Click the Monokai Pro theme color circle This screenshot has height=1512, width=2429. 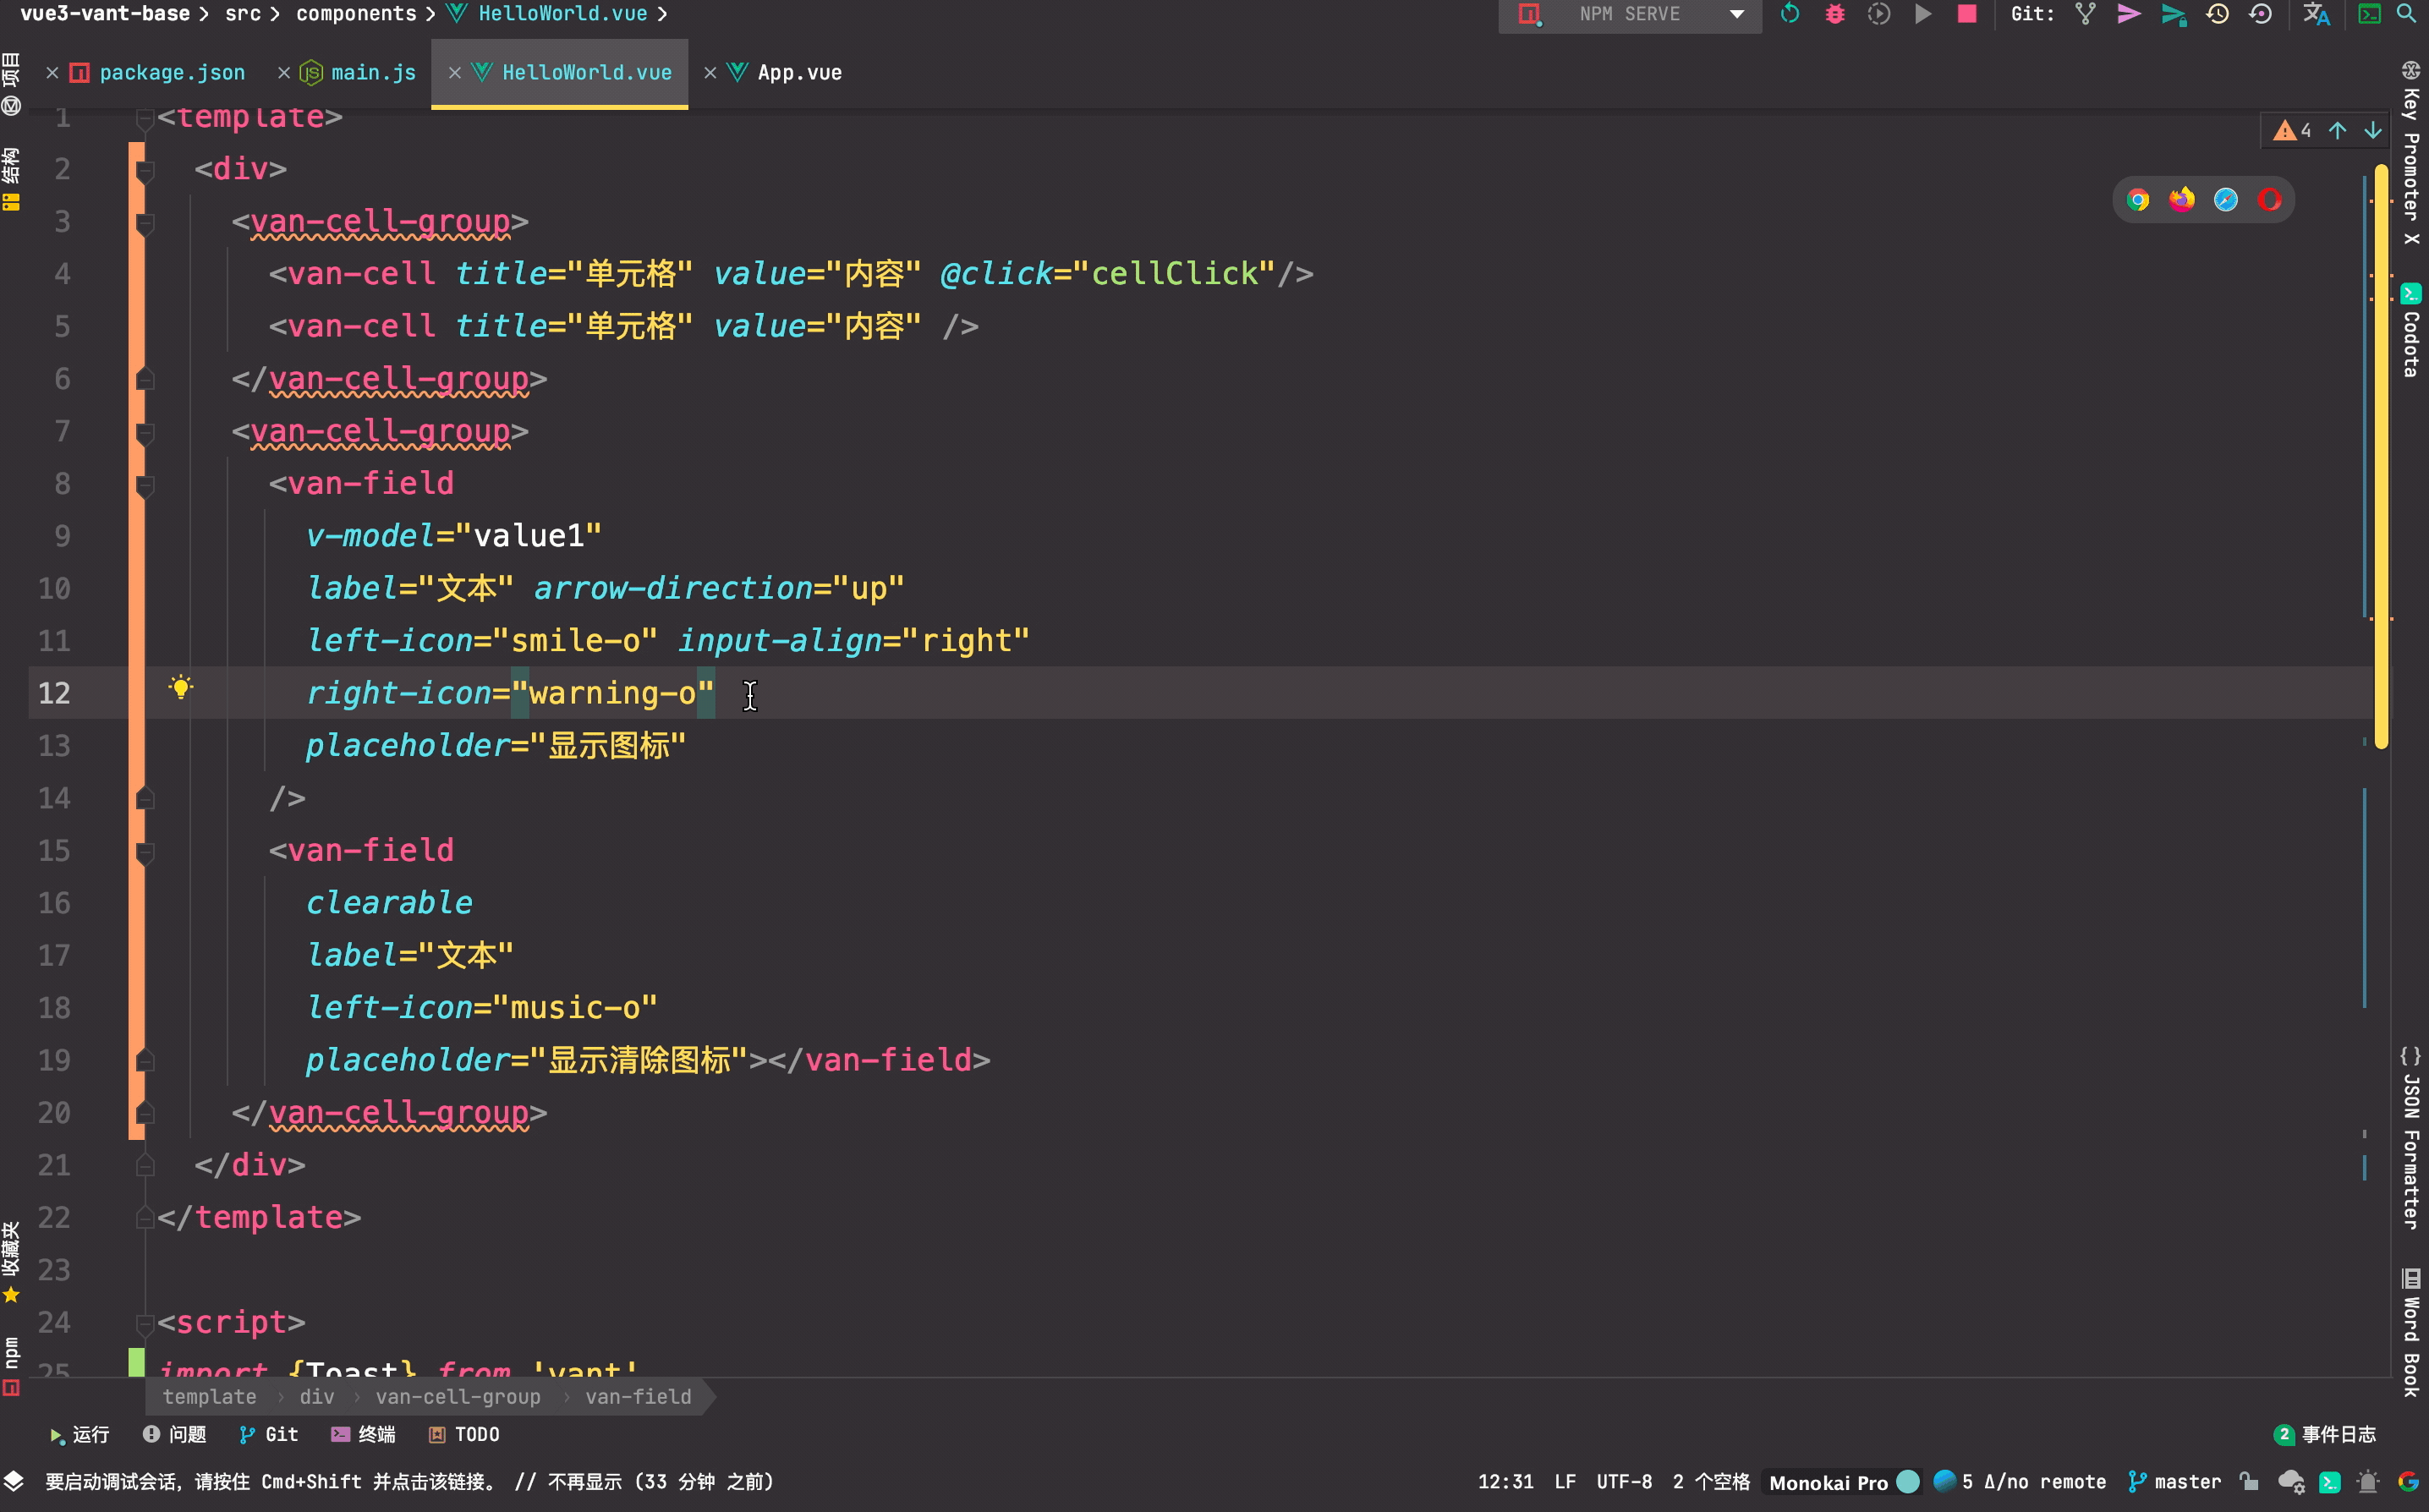tap(1908, 1481)
